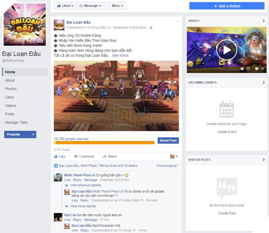269x233 pixels.
Task: Toggle the Liked button for the page
Action: (65, 6)
